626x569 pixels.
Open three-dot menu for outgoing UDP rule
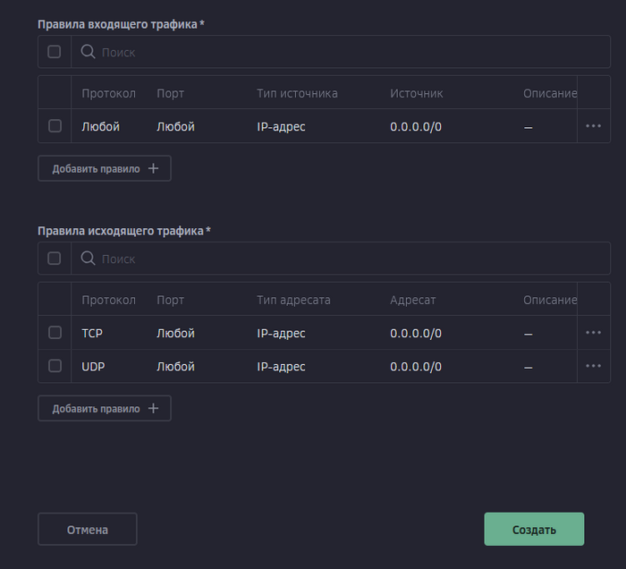click(x=593, y=366)
